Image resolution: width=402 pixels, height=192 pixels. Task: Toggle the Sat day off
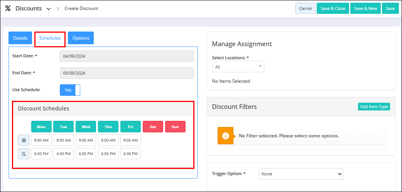tap(153, 127)
